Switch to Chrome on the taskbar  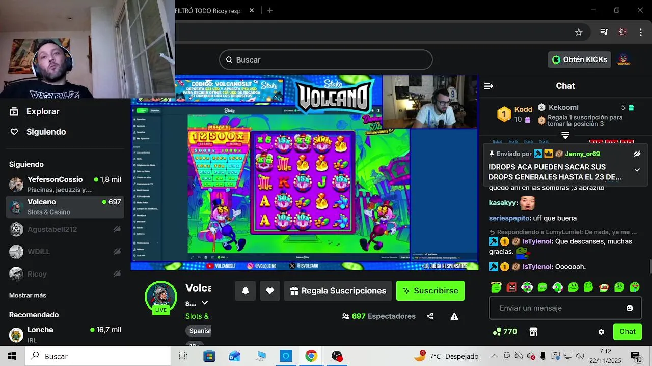(x=311, y=356)
